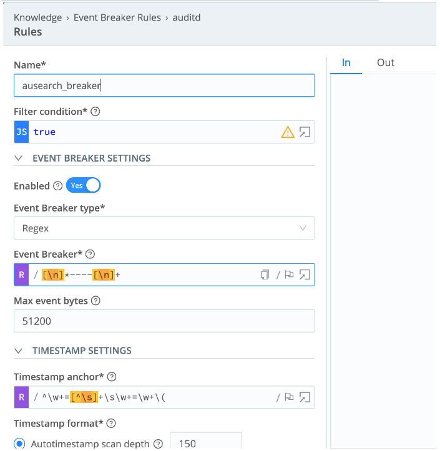This screenshot has width=440, height=451.
Task: Expand the Timestamp anchor regex editor
Action: (305, 397)
